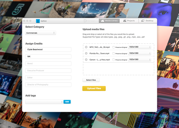179x128 pixels.
Task: Remove the Florida Pa...Town.mp4 file
Action: click(86, 53)
